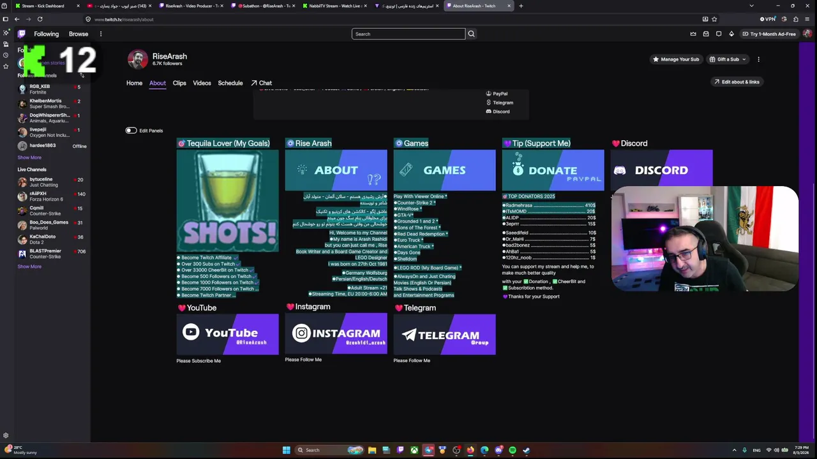817x459 pixels.
Task: Click Edit about & links button
Action: pyautogui.click(x=737, y=82)
